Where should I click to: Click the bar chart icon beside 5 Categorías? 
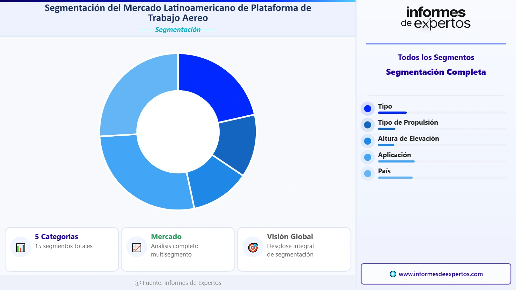coord(21,248)
